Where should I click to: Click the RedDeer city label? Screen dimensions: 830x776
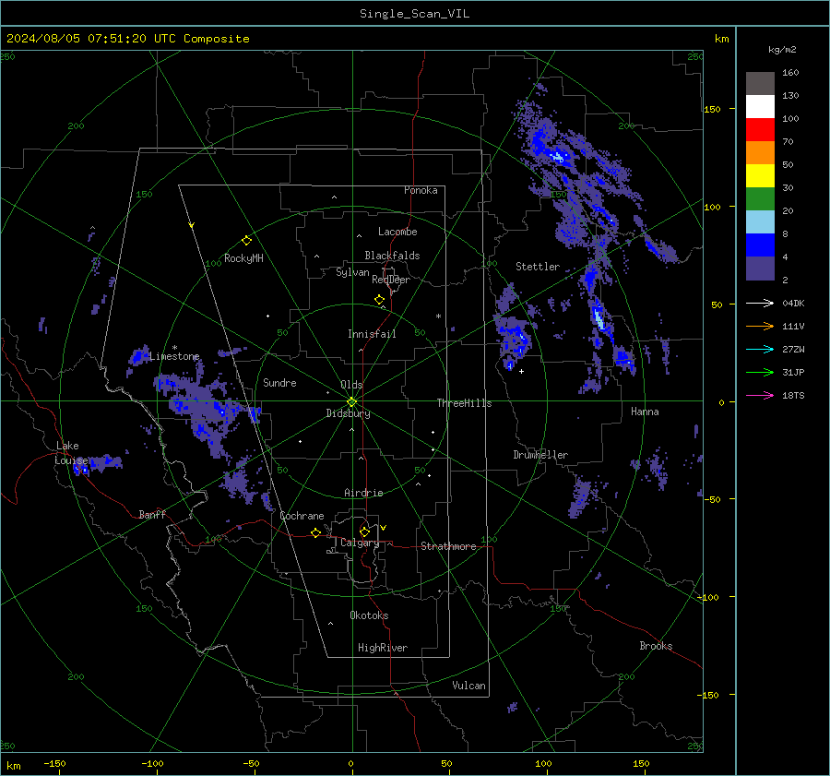[391, 280]
